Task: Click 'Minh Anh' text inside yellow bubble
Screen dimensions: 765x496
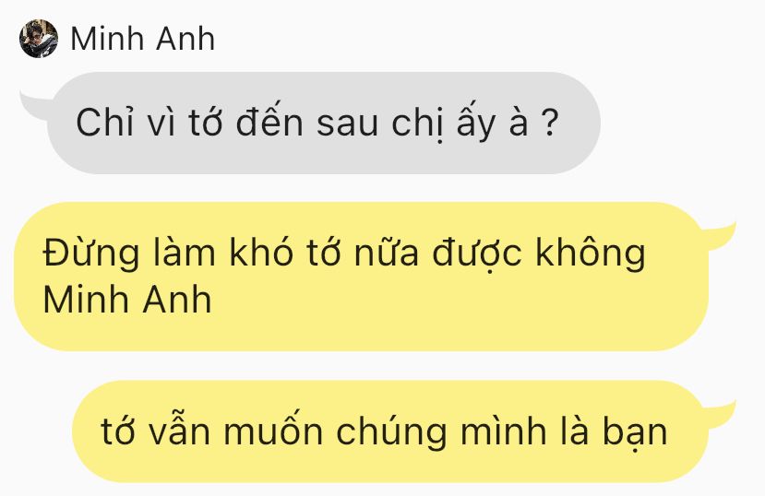Action: click(127, 300)
